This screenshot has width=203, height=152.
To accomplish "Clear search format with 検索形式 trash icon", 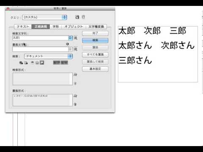I will coord(75,83).
